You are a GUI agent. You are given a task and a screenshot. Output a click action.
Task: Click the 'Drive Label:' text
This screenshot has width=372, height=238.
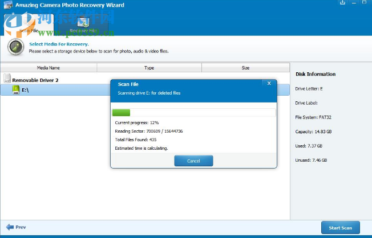pos(306,103)
